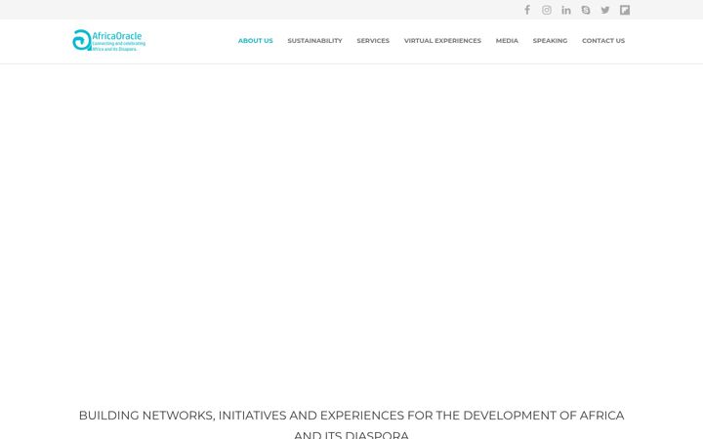Image resolution: width=703 pixels, height=439 pixels.
Task: Go to the Contact Us page
Action: [603, 41]
